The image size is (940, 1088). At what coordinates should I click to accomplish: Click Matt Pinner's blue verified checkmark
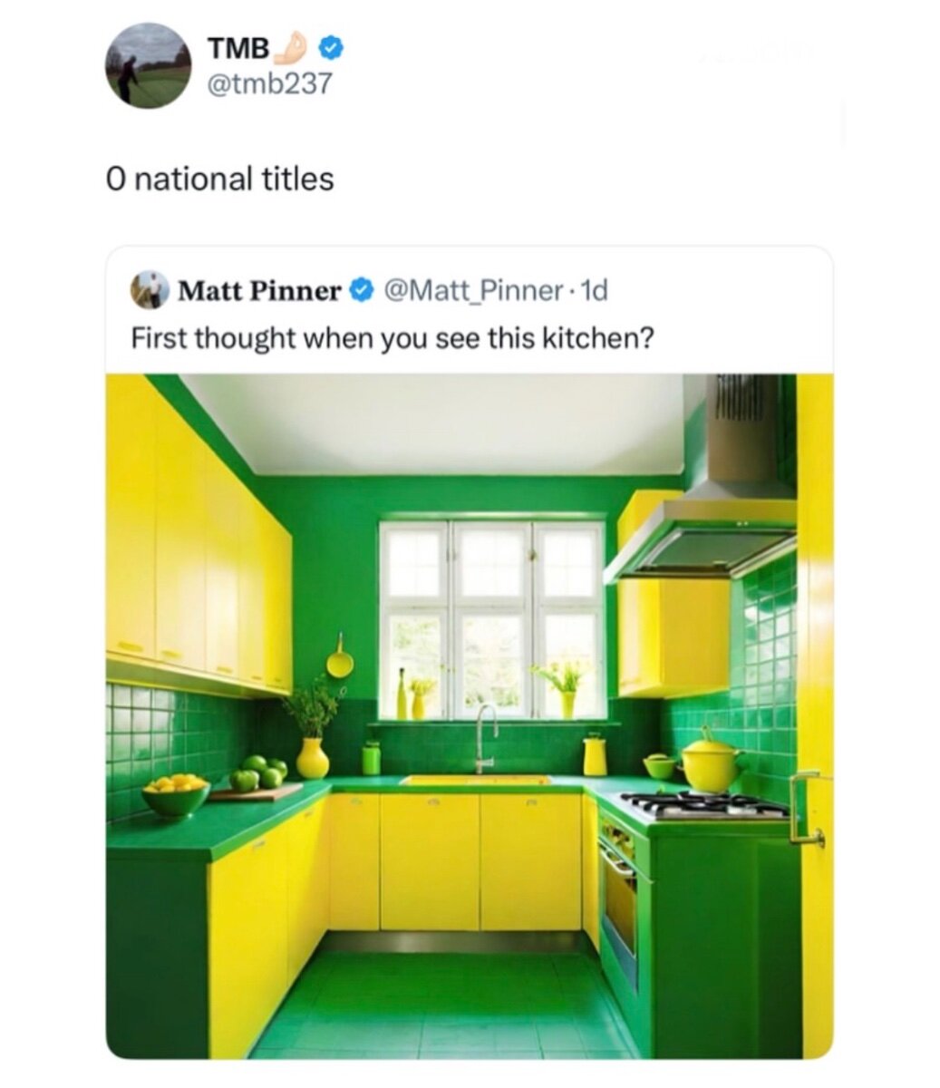pos(361,291)
